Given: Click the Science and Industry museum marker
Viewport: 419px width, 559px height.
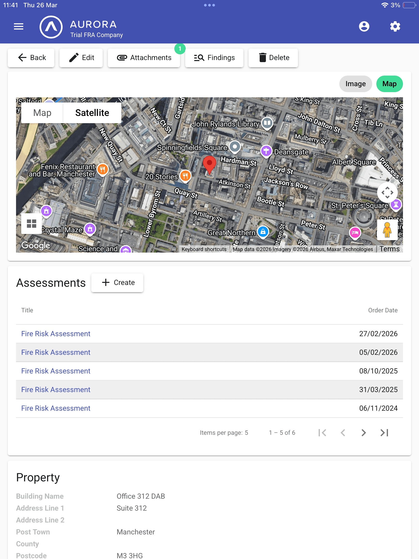Looking at the screenshot, I should [x=126, y=249].
